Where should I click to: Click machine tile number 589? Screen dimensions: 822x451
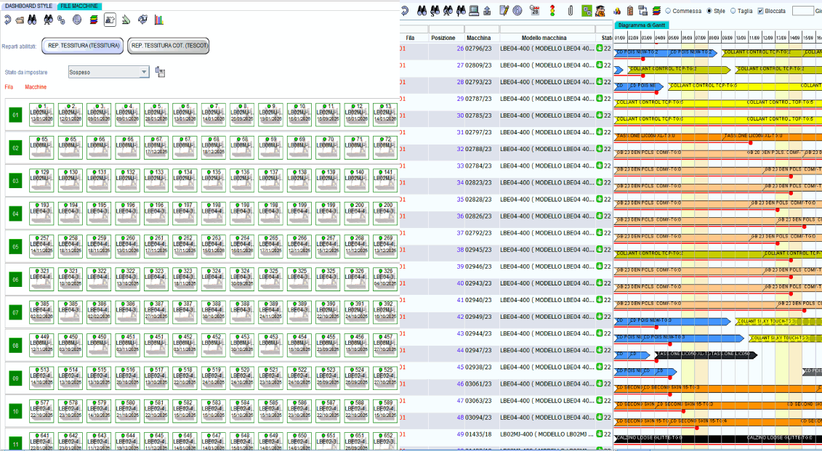[384, 410]
